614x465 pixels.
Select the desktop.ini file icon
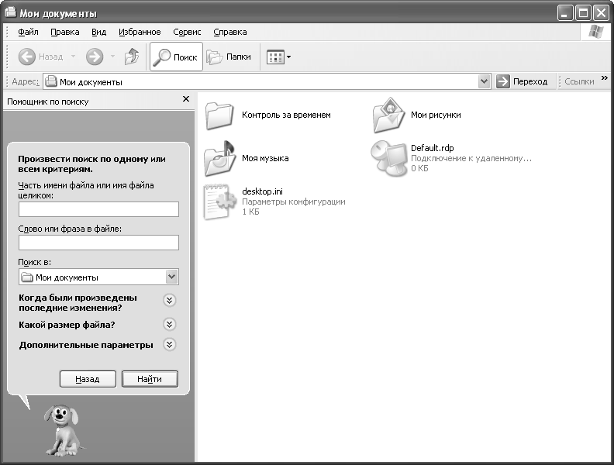pyautogui.click(x=219, y=201)
